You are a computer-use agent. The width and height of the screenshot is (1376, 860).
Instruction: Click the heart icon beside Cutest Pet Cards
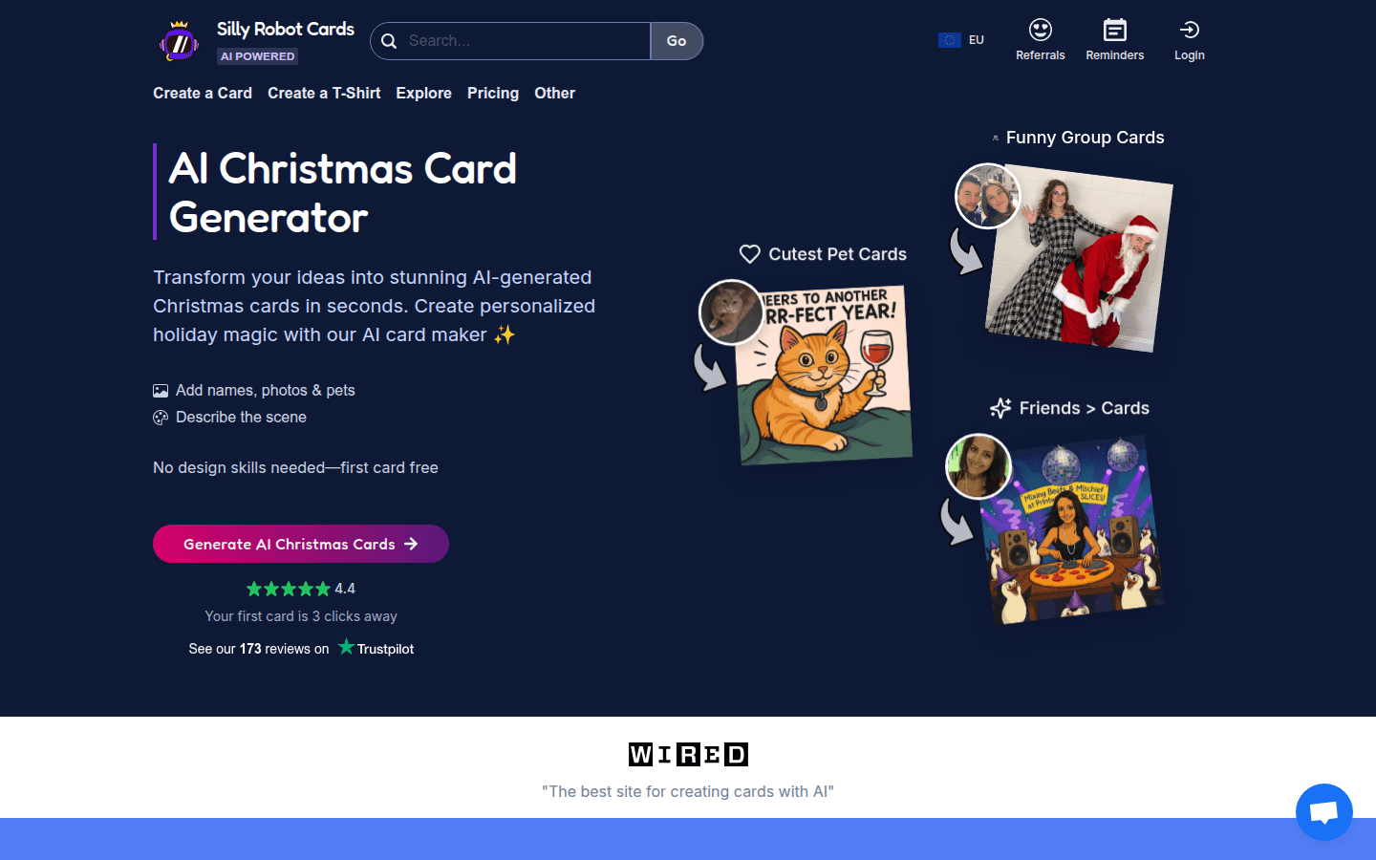click(750, 254)
